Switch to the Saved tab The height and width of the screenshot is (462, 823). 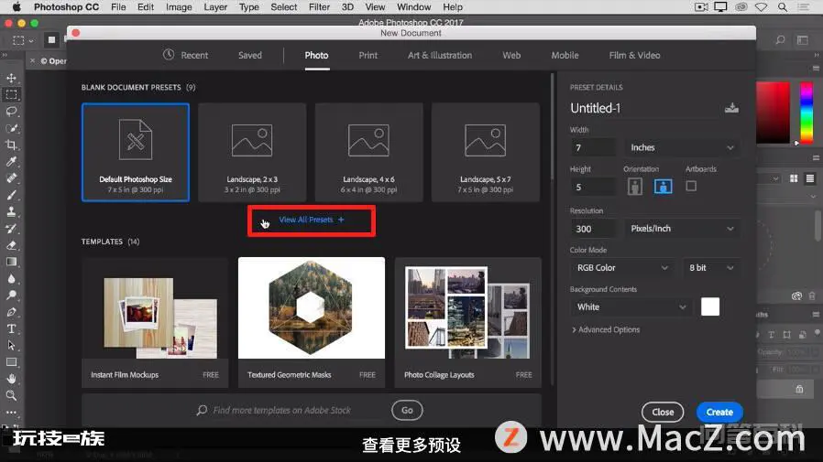click(x=250, y=55)
